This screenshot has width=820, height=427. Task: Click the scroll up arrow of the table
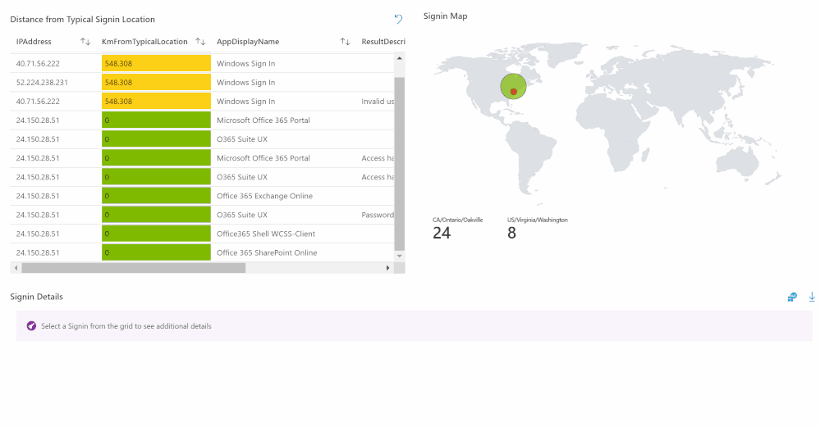(400, 58)
